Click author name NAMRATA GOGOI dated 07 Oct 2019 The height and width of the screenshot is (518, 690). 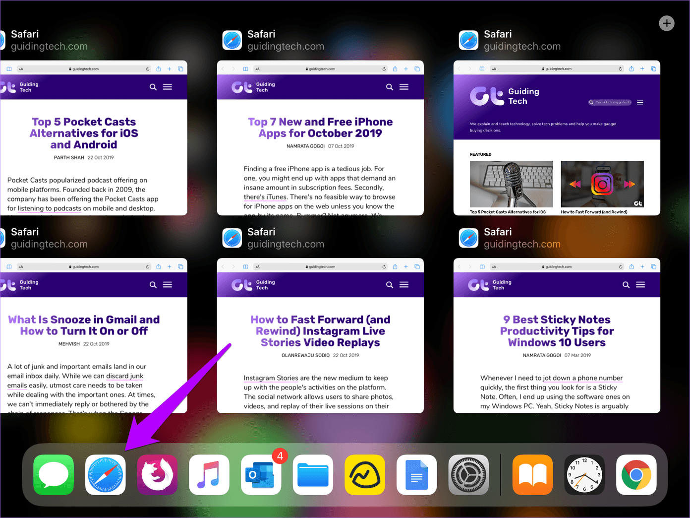(x=305, y=146)
